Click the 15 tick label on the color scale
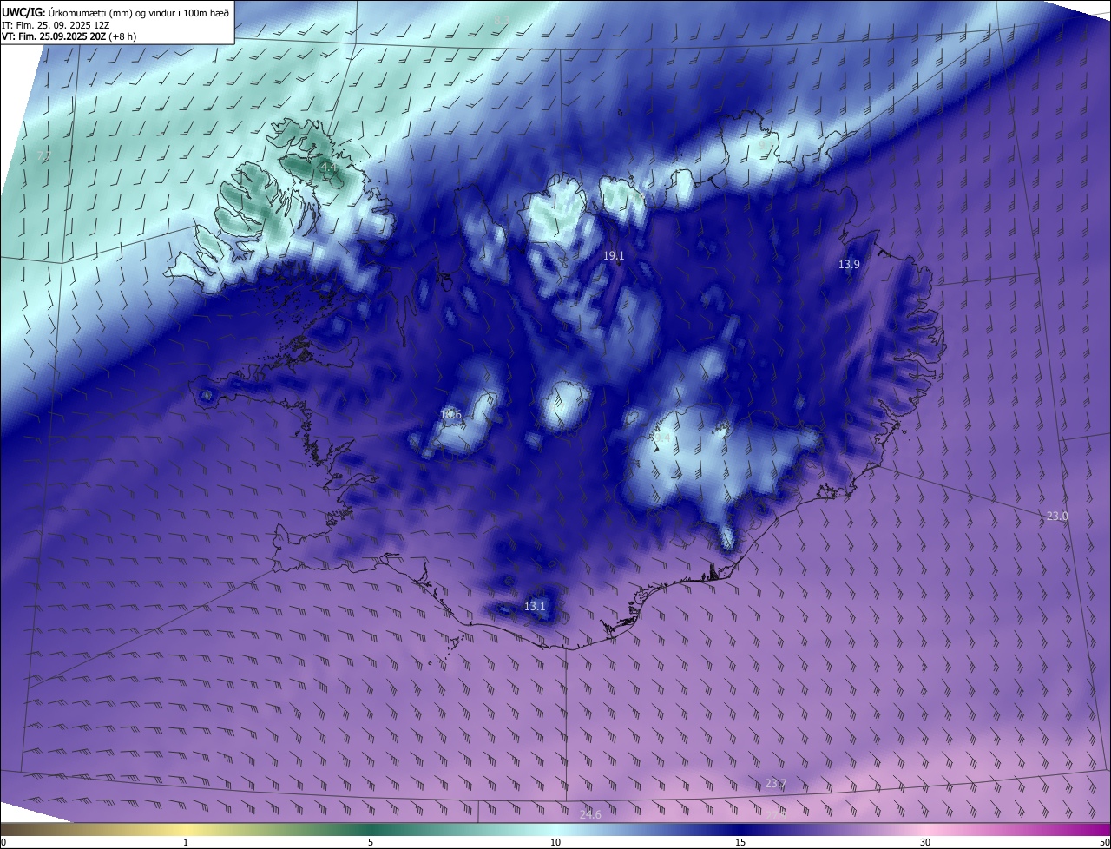This screenshot has width=1111, height=849. tap(740, 842)
